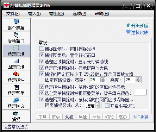Toggle 选定区域捕捉时，显示光标辅助线 checkbox
Screen dimensions: 156x132
[x=42, y=61]
